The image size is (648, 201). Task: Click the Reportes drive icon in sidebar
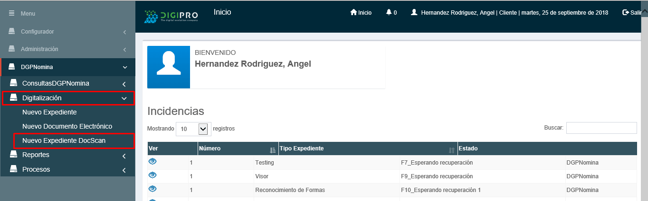13,155
